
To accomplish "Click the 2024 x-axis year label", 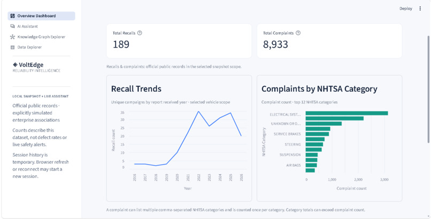I will point(220,178).
